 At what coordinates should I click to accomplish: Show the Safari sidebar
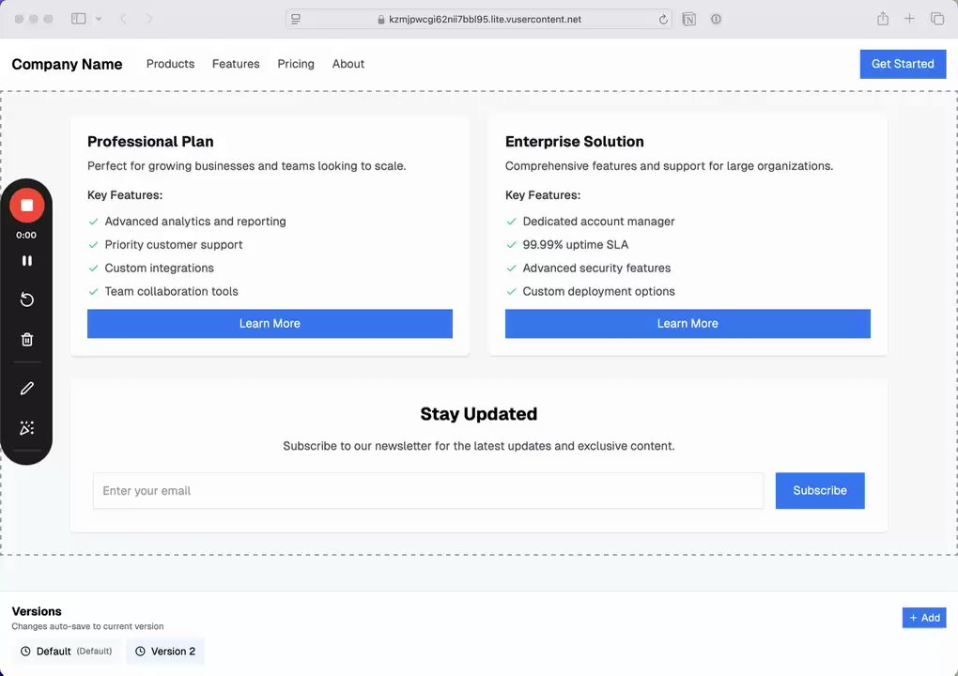click(x=79, y=19)
